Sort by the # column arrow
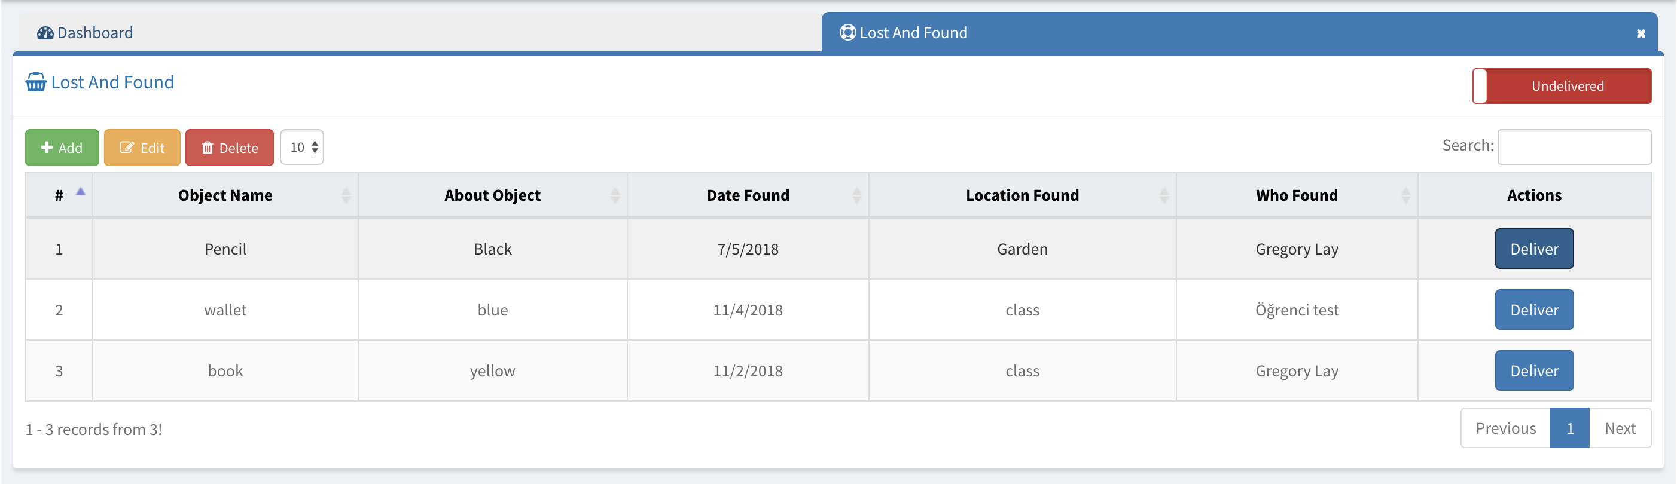The image size is (1677, 484). tap(81, 192)
